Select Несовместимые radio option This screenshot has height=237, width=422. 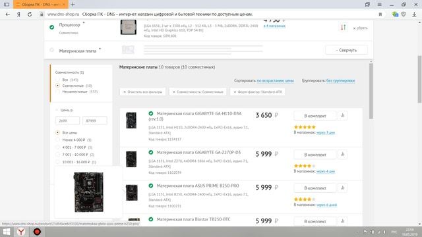click(57, 92)
